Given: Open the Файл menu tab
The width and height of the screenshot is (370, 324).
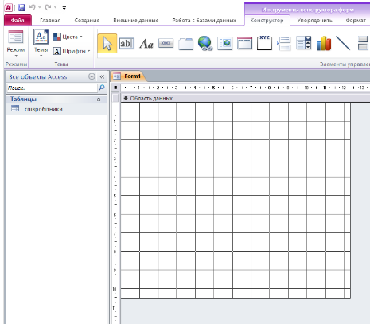Looking at the screenshot, I should coord(18,21).
